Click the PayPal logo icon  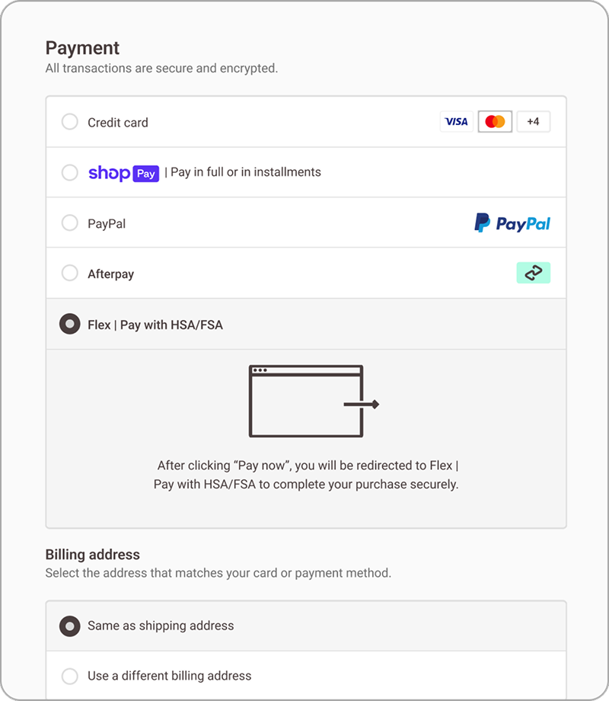point(512,223)
